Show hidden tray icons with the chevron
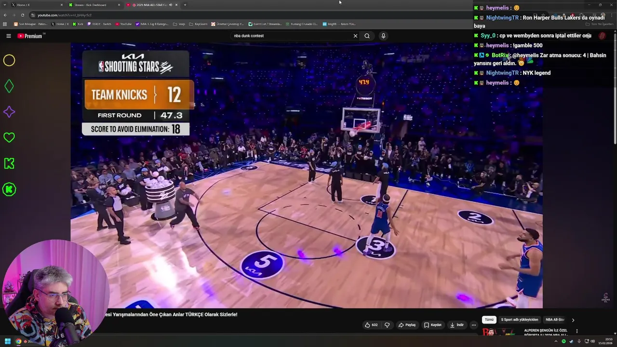This screenshot has height=347, width=617. click(x=556, y=341)
